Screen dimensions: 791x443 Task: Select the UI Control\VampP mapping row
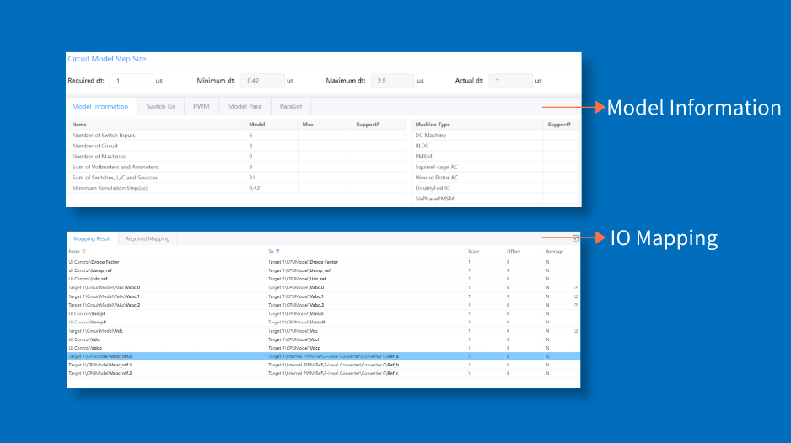coord(323,322)
